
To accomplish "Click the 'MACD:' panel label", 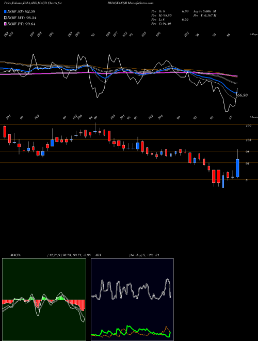I will (15, 255).
